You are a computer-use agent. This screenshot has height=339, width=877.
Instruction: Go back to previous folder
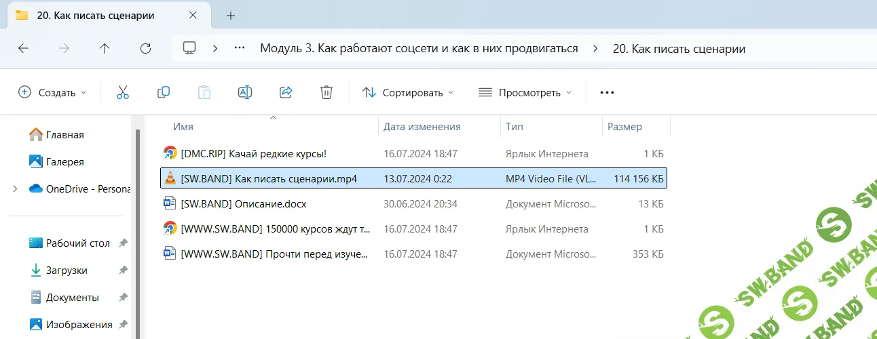[x=23, y=48]
